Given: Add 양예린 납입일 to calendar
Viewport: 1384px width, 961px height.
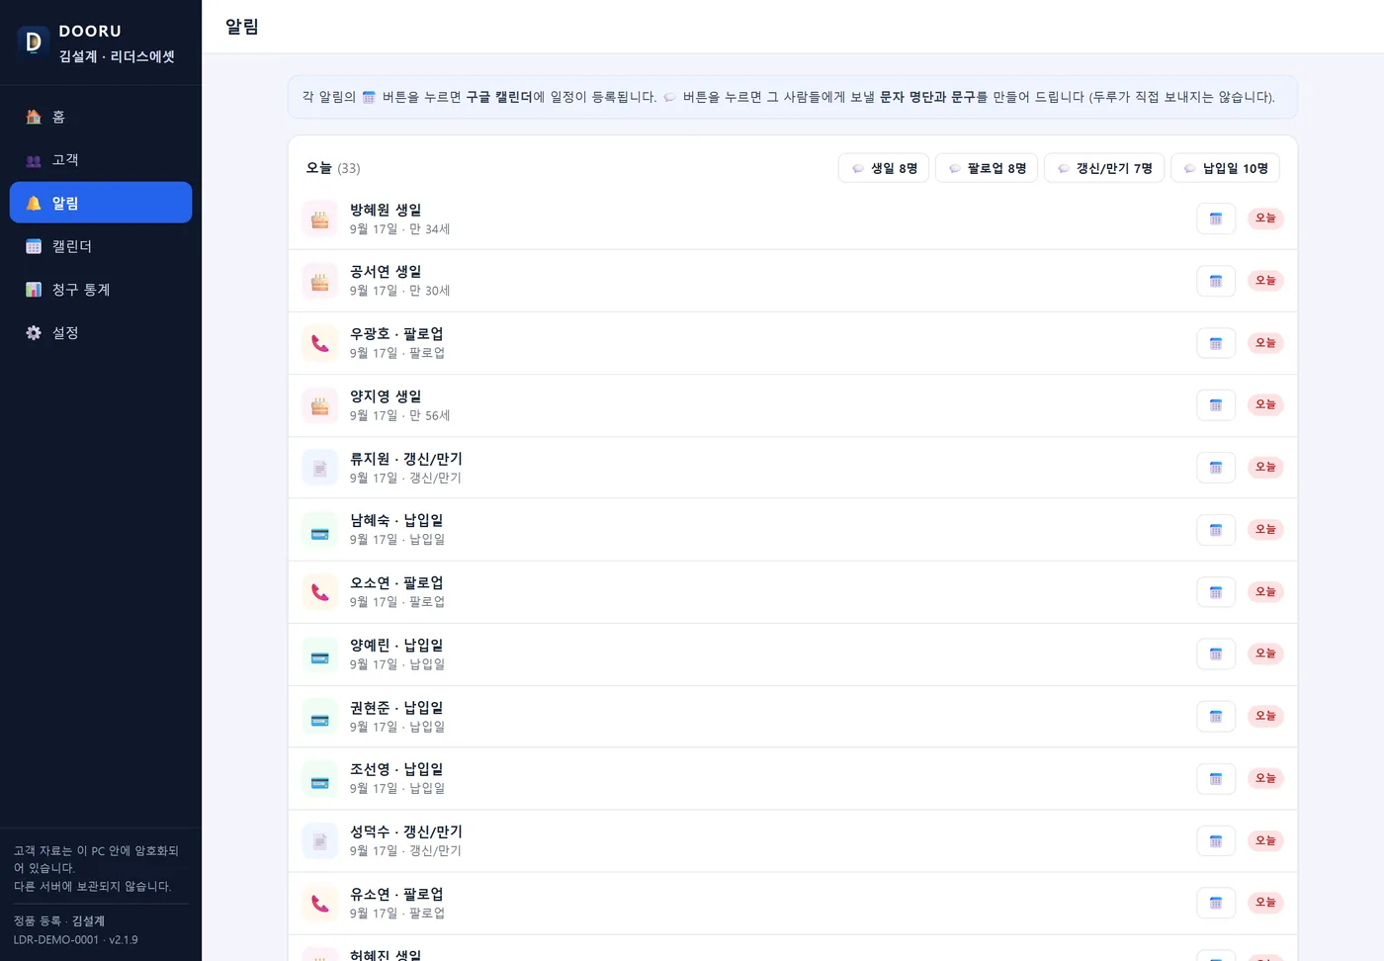Looking at the screenshot, I should tap(1216, 655).
